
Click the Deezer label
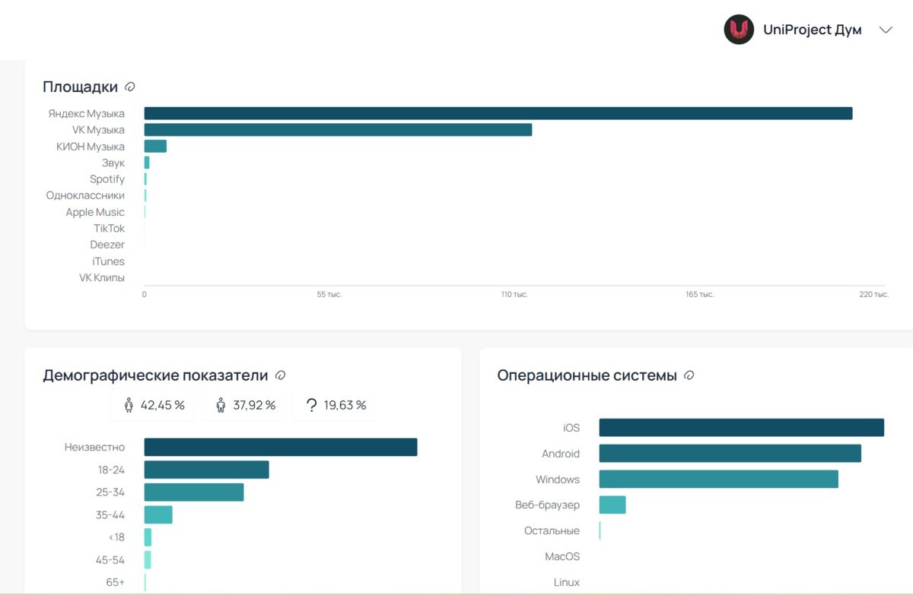pyautogui.click(x=107, y=245)
